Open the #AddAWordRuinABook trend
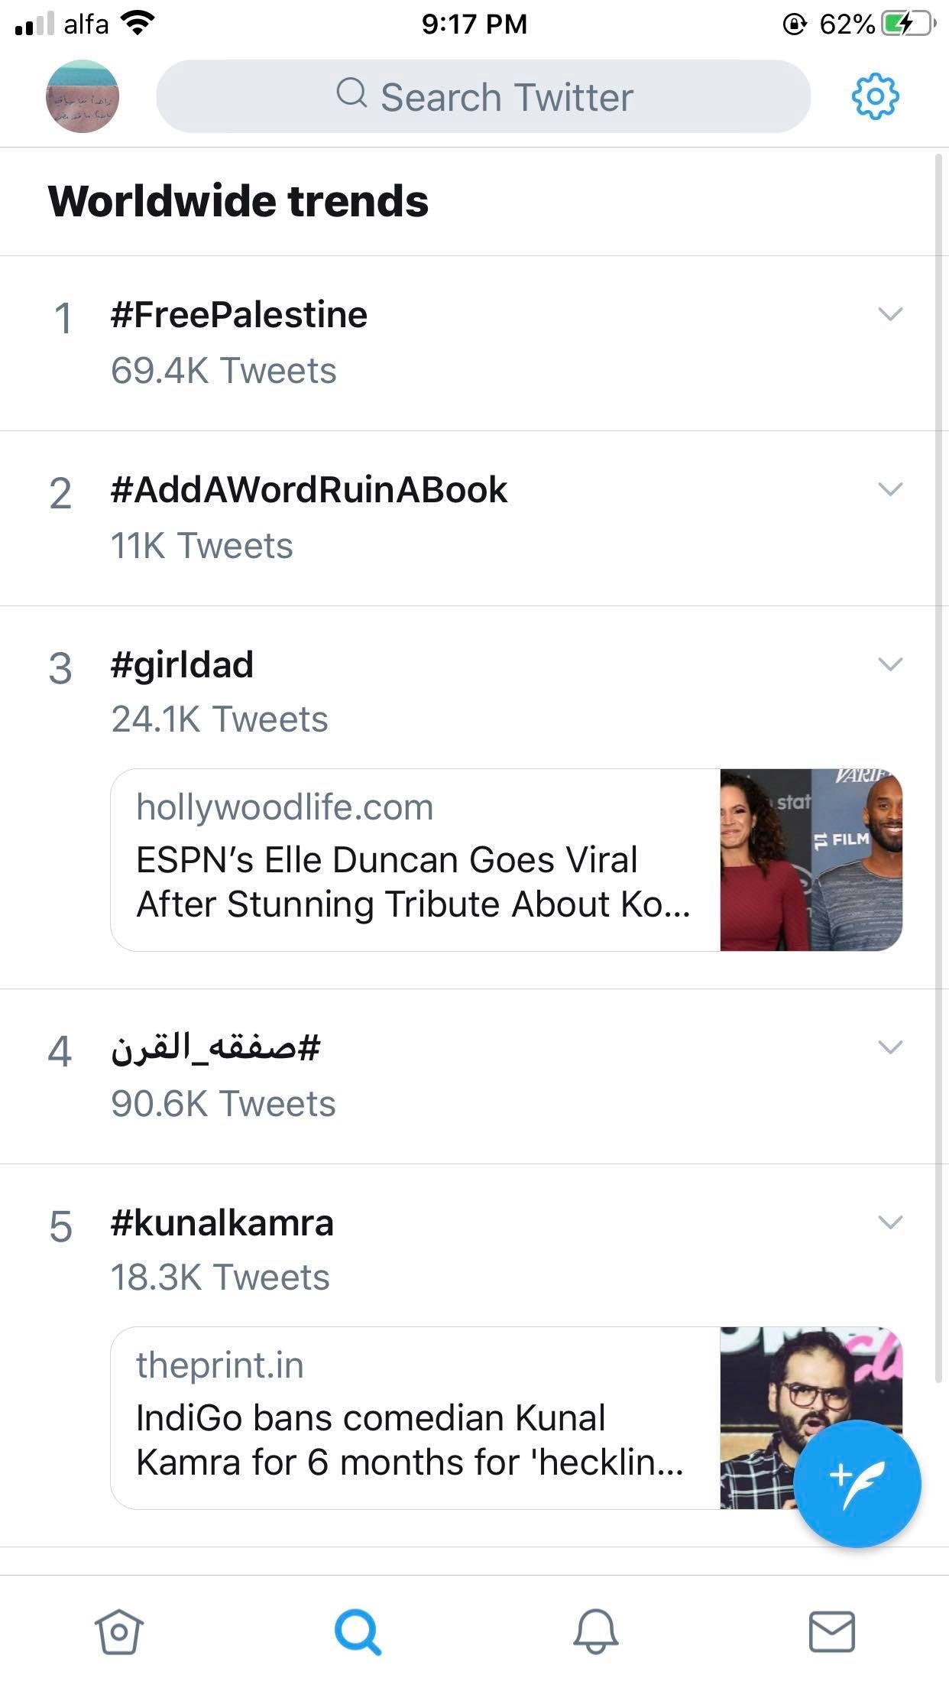Viewport: 949px width, 1688px height. (309, 490)
